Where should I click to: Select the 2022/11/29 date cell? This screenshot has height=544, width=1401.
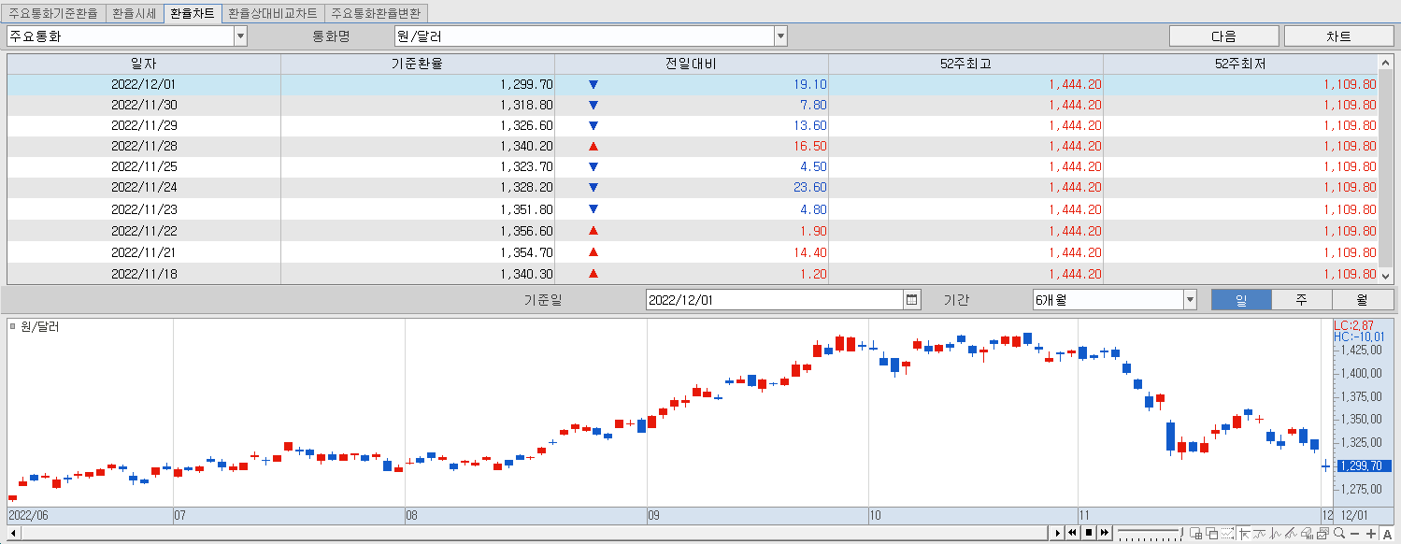coord(143,125)
